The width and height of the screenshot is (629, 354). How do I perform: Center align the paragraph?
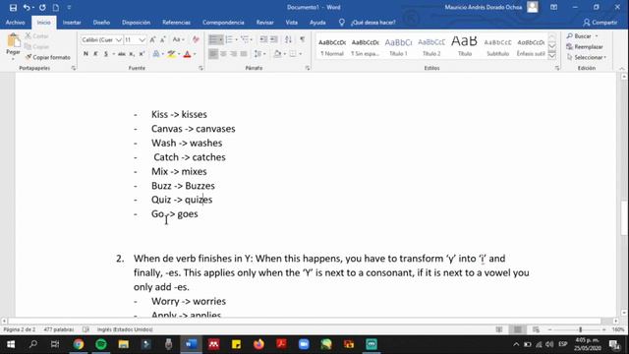[223, 54]
